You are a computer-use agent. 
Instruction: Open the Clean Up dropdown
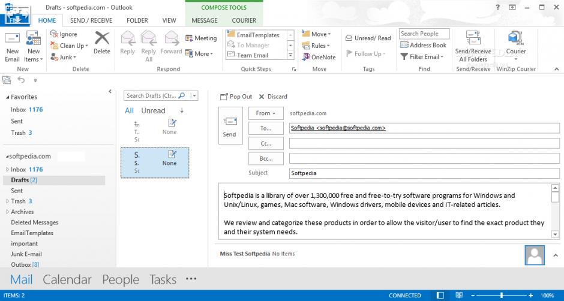[69, 46]
